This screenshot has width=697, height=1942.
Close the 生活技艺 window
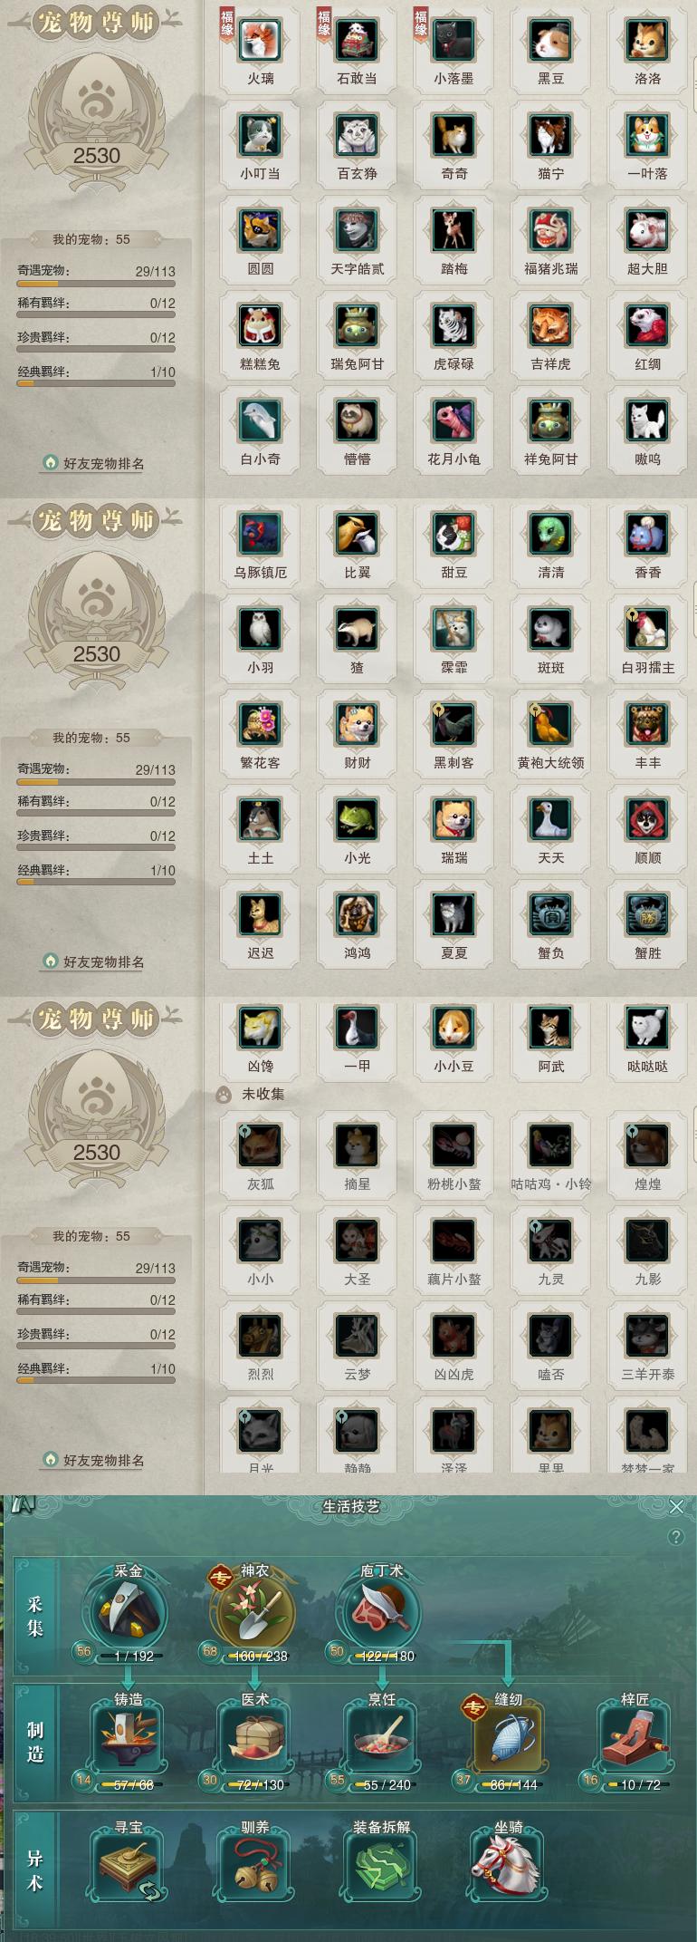tap(676, 1506)
